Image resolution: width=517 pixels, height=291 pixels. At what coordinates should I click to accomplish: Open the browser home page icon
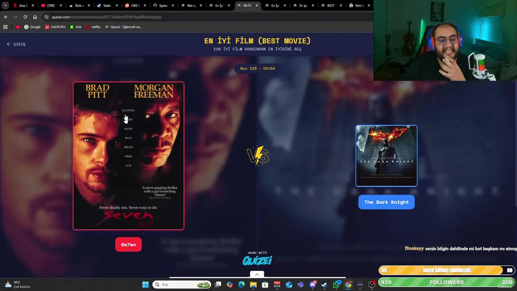click(x=35, y=17)
